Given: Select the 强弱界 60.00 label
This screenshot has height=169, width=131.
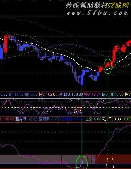Looking at the screenshot, I should click(x=50, y=119).
